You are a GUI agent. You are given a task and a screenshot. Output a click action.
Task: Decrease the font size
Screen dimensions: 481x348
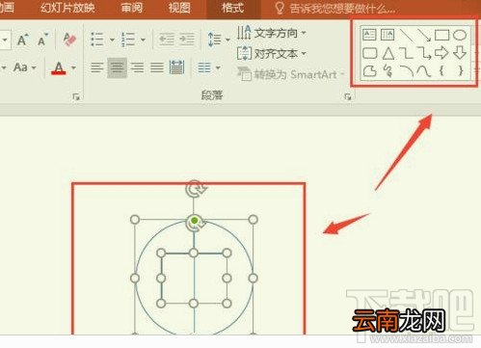point(42,40)
